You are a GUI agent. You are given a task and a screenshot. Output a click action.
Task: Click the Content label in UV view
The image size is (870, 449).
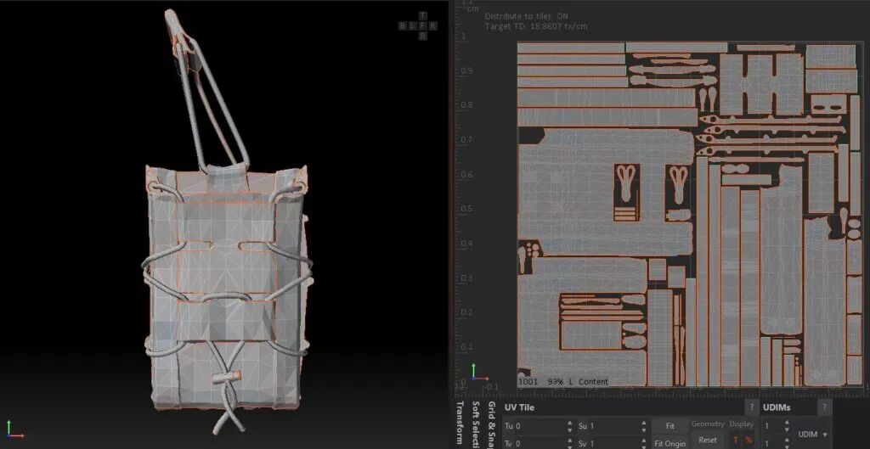pyautogui.click(x=593, y=381)
